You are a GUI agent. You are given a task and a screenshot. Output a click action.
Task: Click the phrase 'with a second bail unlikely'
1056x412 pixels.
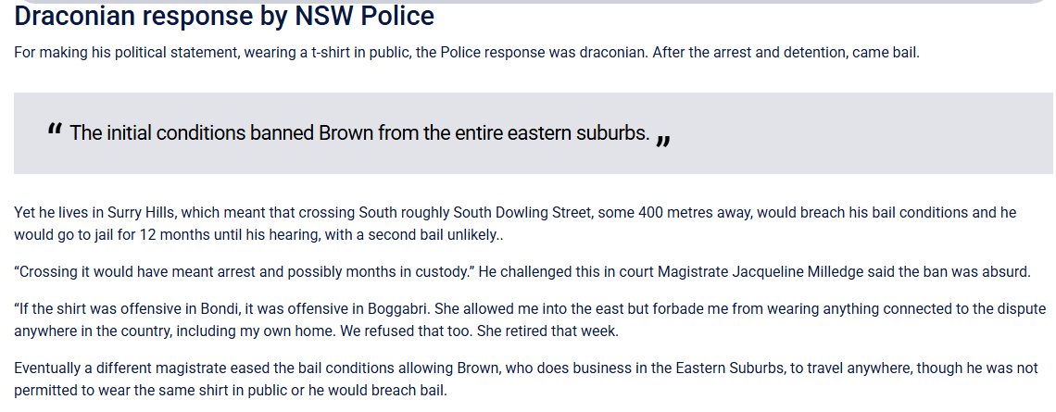pos(412,235)
